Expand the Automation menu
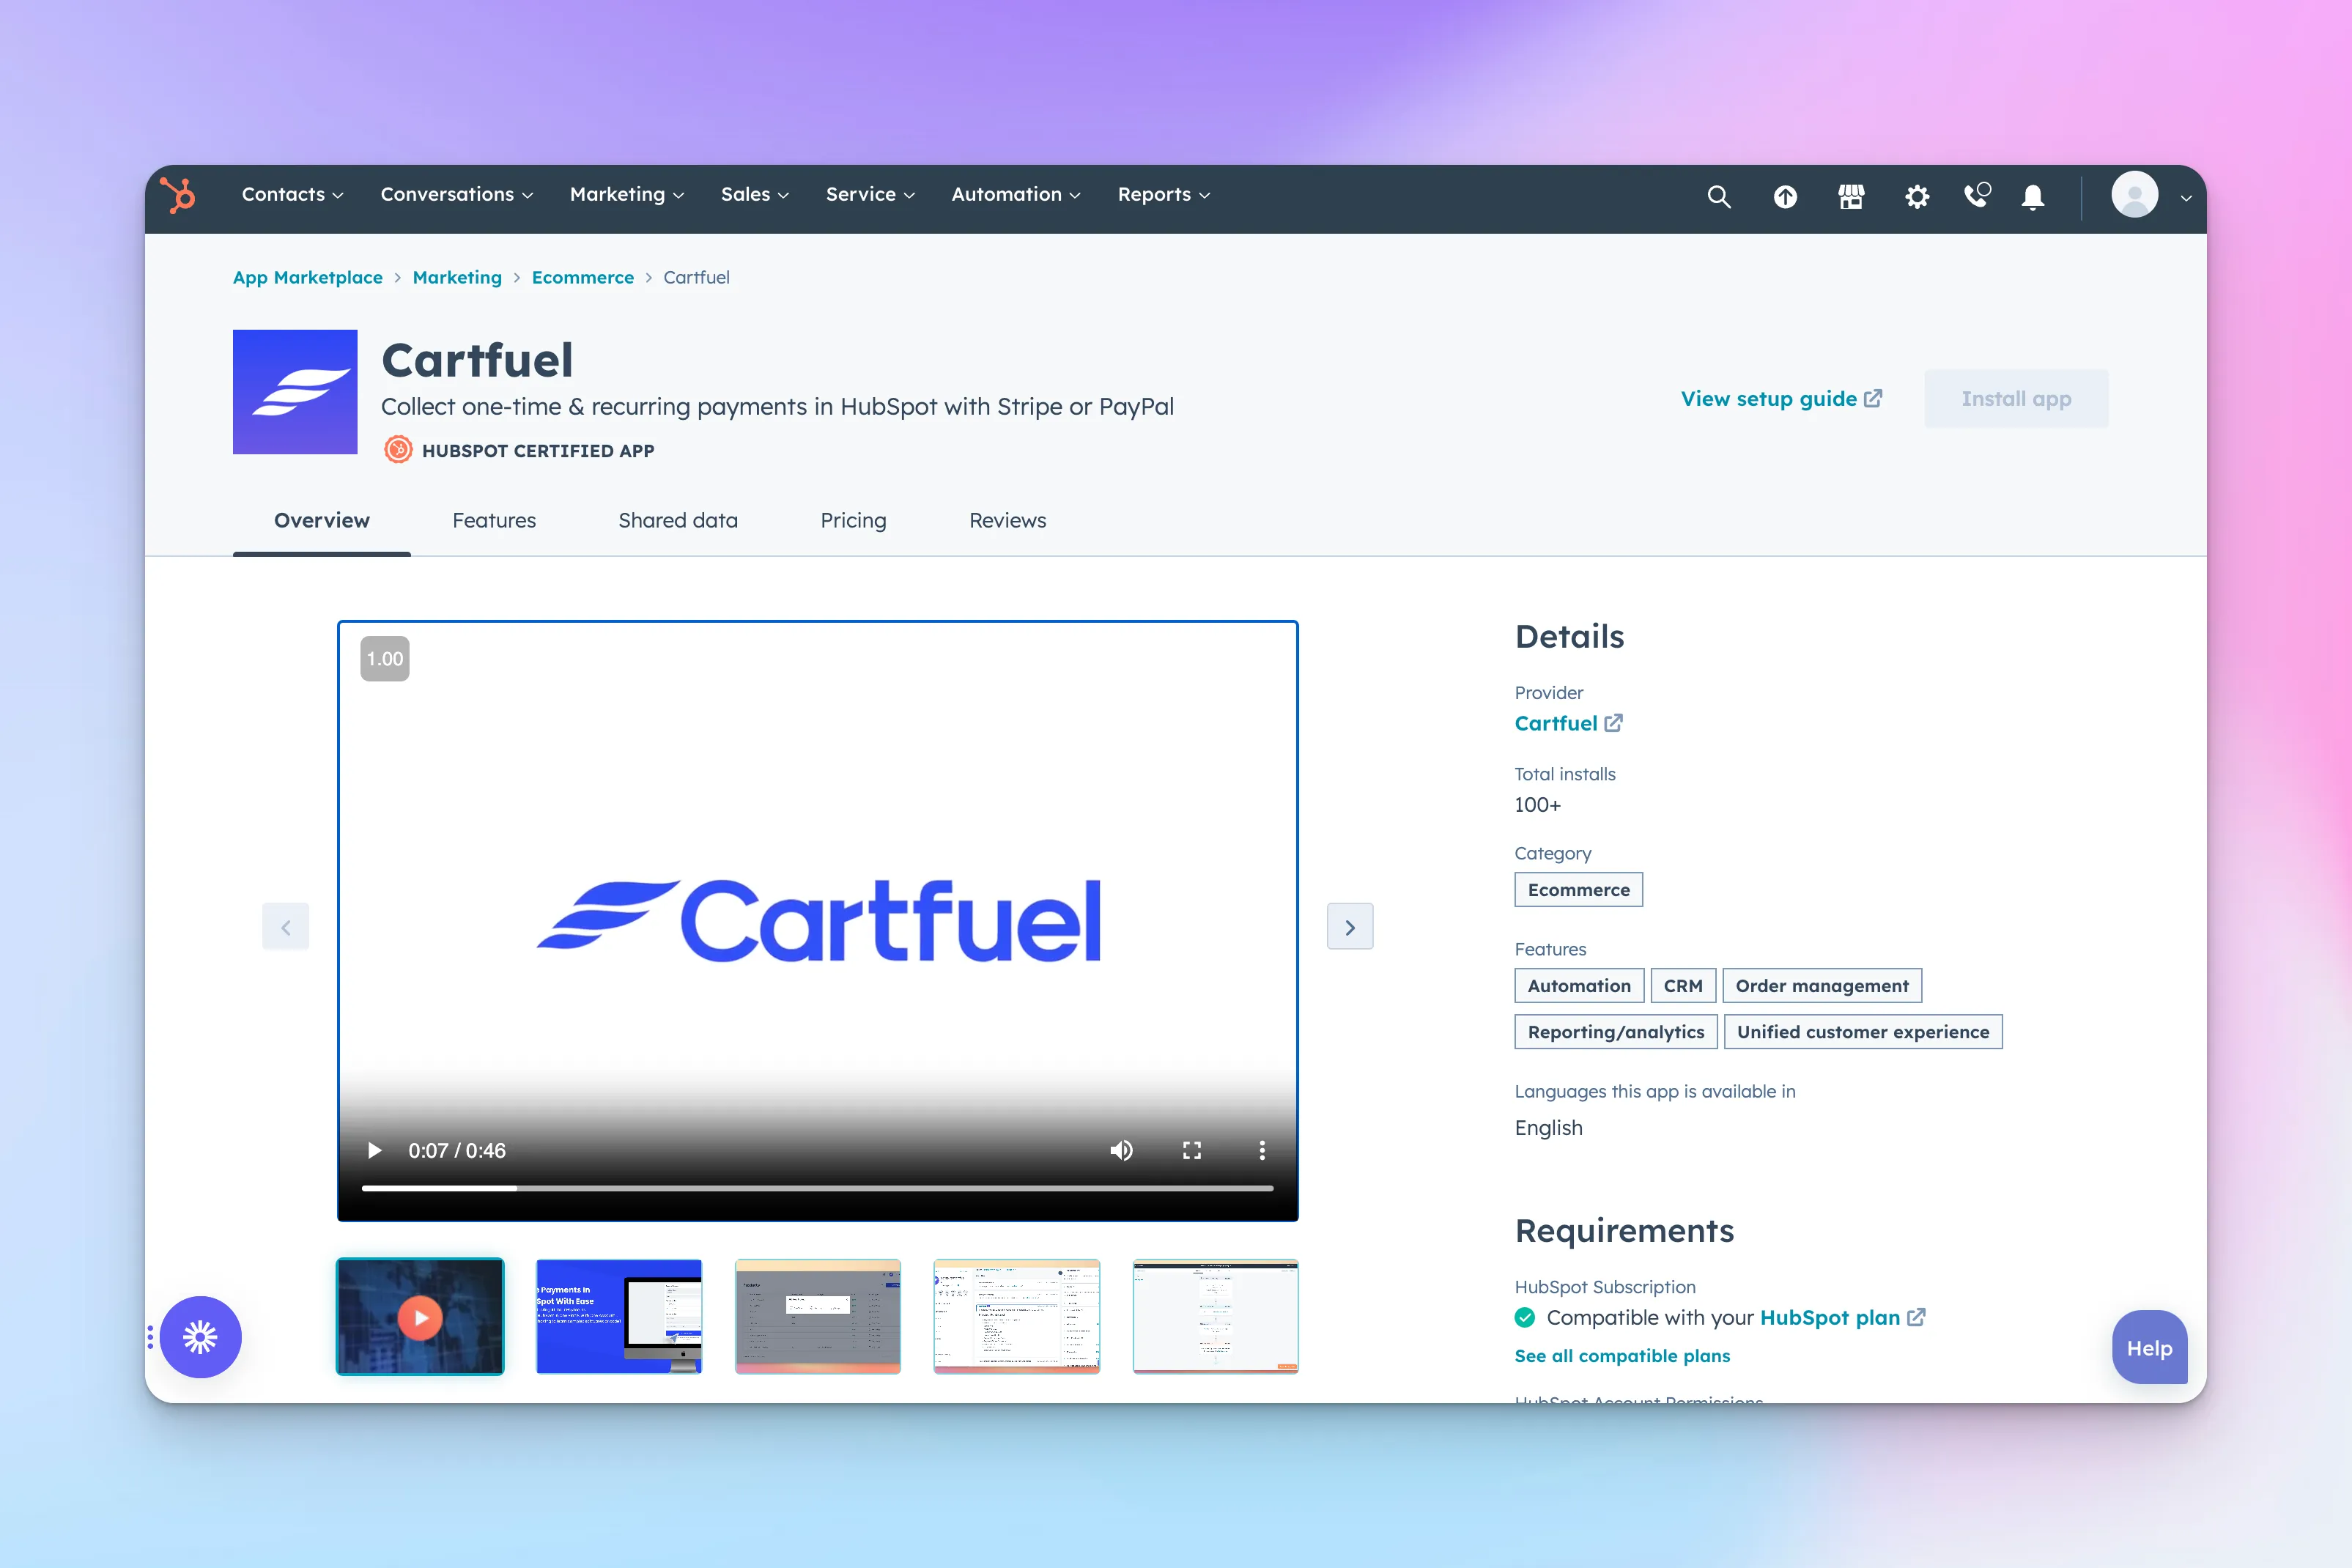Viewport: 2352px width, 1568px height. point(1016,195)
